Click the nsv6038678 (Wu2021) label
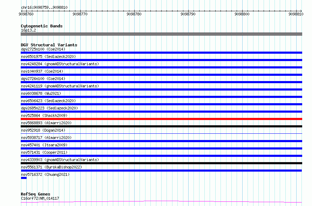 [x=41, y=93]
